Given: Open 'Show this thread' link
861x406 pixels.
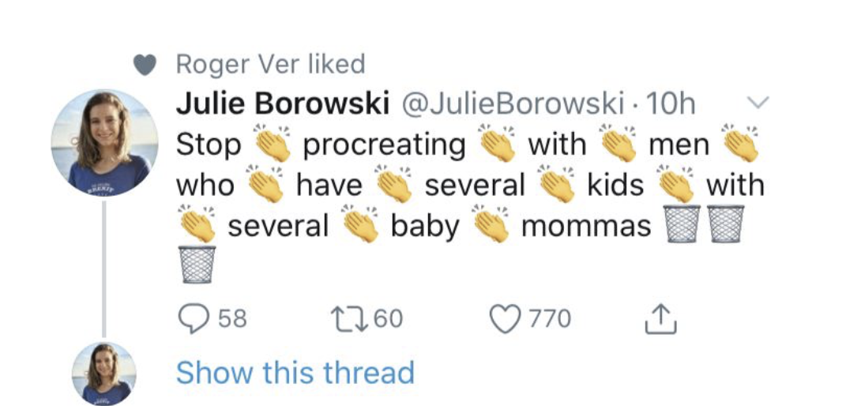Looking at the screenshot, I should tap(295, 372).
